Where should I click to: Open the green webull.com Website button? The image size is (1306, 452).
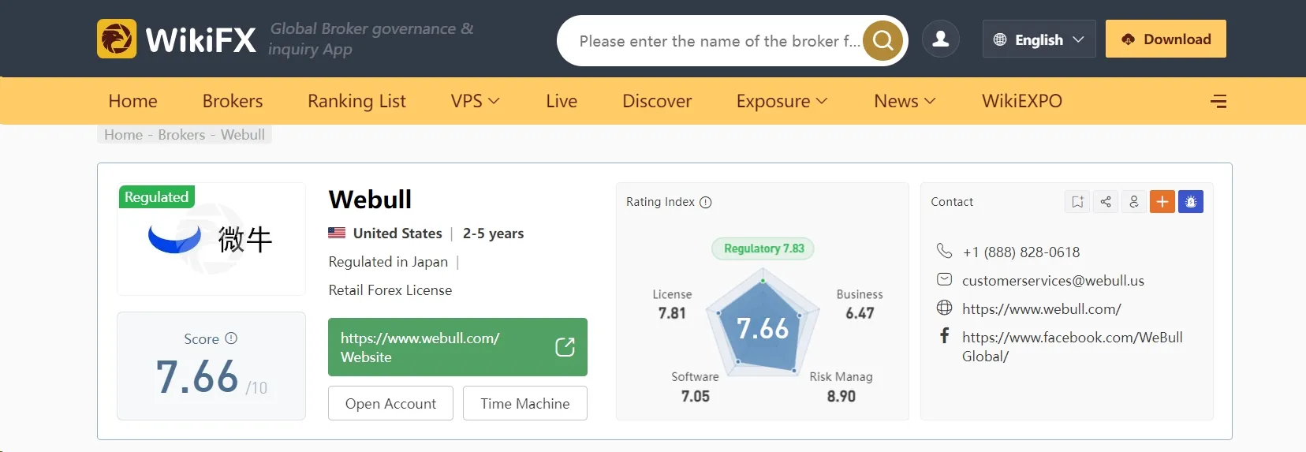click(457, 347)
